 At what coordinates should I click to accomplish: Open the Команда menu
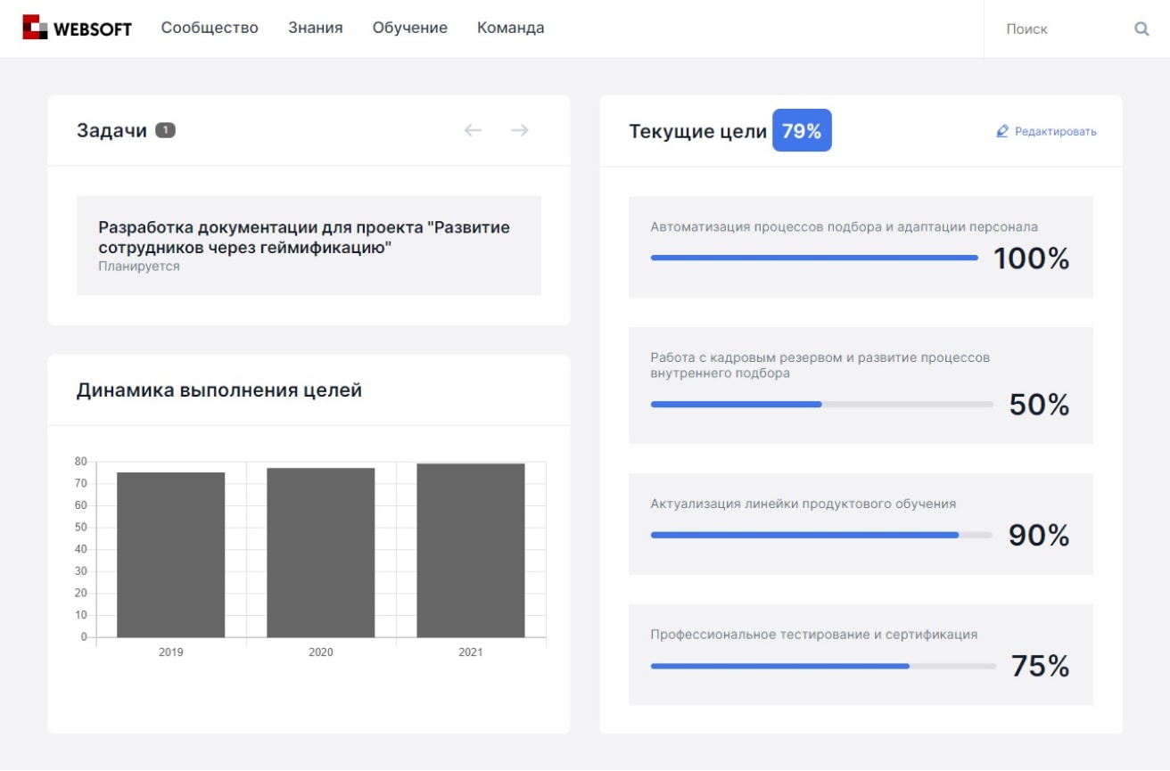click(x=511, y=28)
